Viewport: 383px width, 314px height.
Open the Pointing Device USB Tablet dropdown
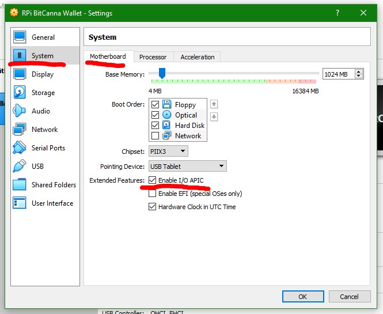[x=188, y=166]
